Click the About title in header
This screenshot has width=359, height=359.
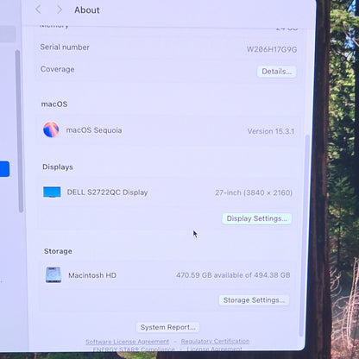tap(87, 10)
